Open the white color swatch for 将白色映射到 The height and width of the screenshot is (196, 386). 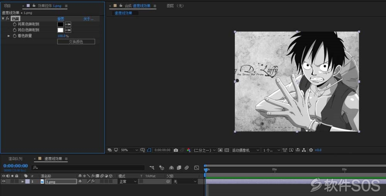[x=60, y=30]
